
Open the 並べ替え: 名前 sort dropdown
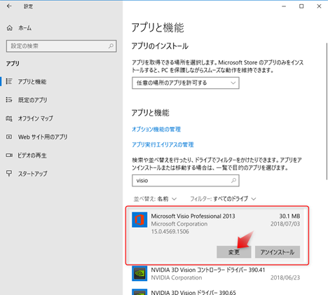(155, 199)
